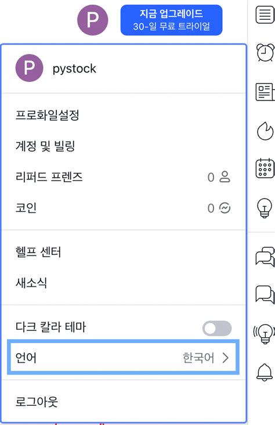Open the hotlists flame icon
Image resolution: width=275 pixels, height=425 pixels.
point(265,131)
